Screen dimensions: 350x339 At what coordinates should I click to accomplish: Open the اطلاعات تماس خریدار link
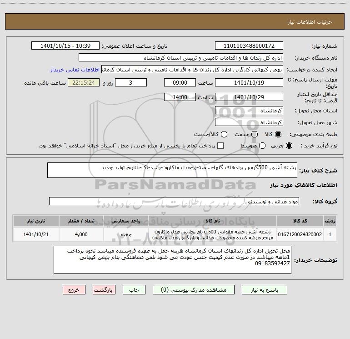pyautogui.click(x=75, y=70)
